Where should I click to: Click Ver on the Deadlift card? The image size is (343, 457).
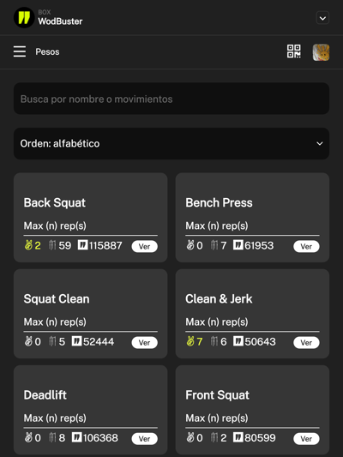click(144, 439)
